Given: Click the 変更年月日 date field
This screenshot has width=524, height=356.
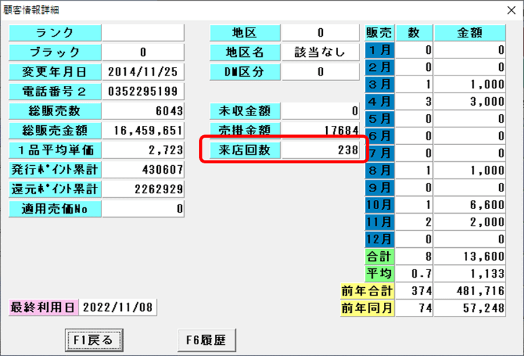Looking at the screenshot, I should (143, 72).
